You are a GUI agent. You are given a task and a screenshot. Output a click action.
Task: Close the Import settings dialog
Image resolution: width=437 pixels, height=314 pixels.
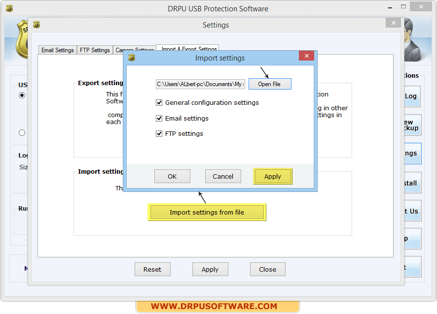click(x=307, y=56)
